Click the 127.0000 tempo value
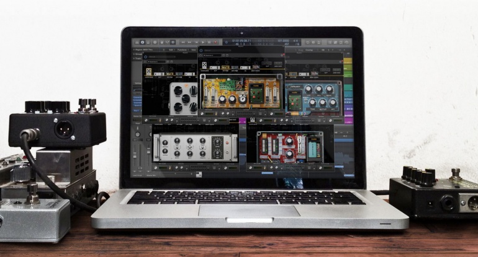 tap(283, 41)
